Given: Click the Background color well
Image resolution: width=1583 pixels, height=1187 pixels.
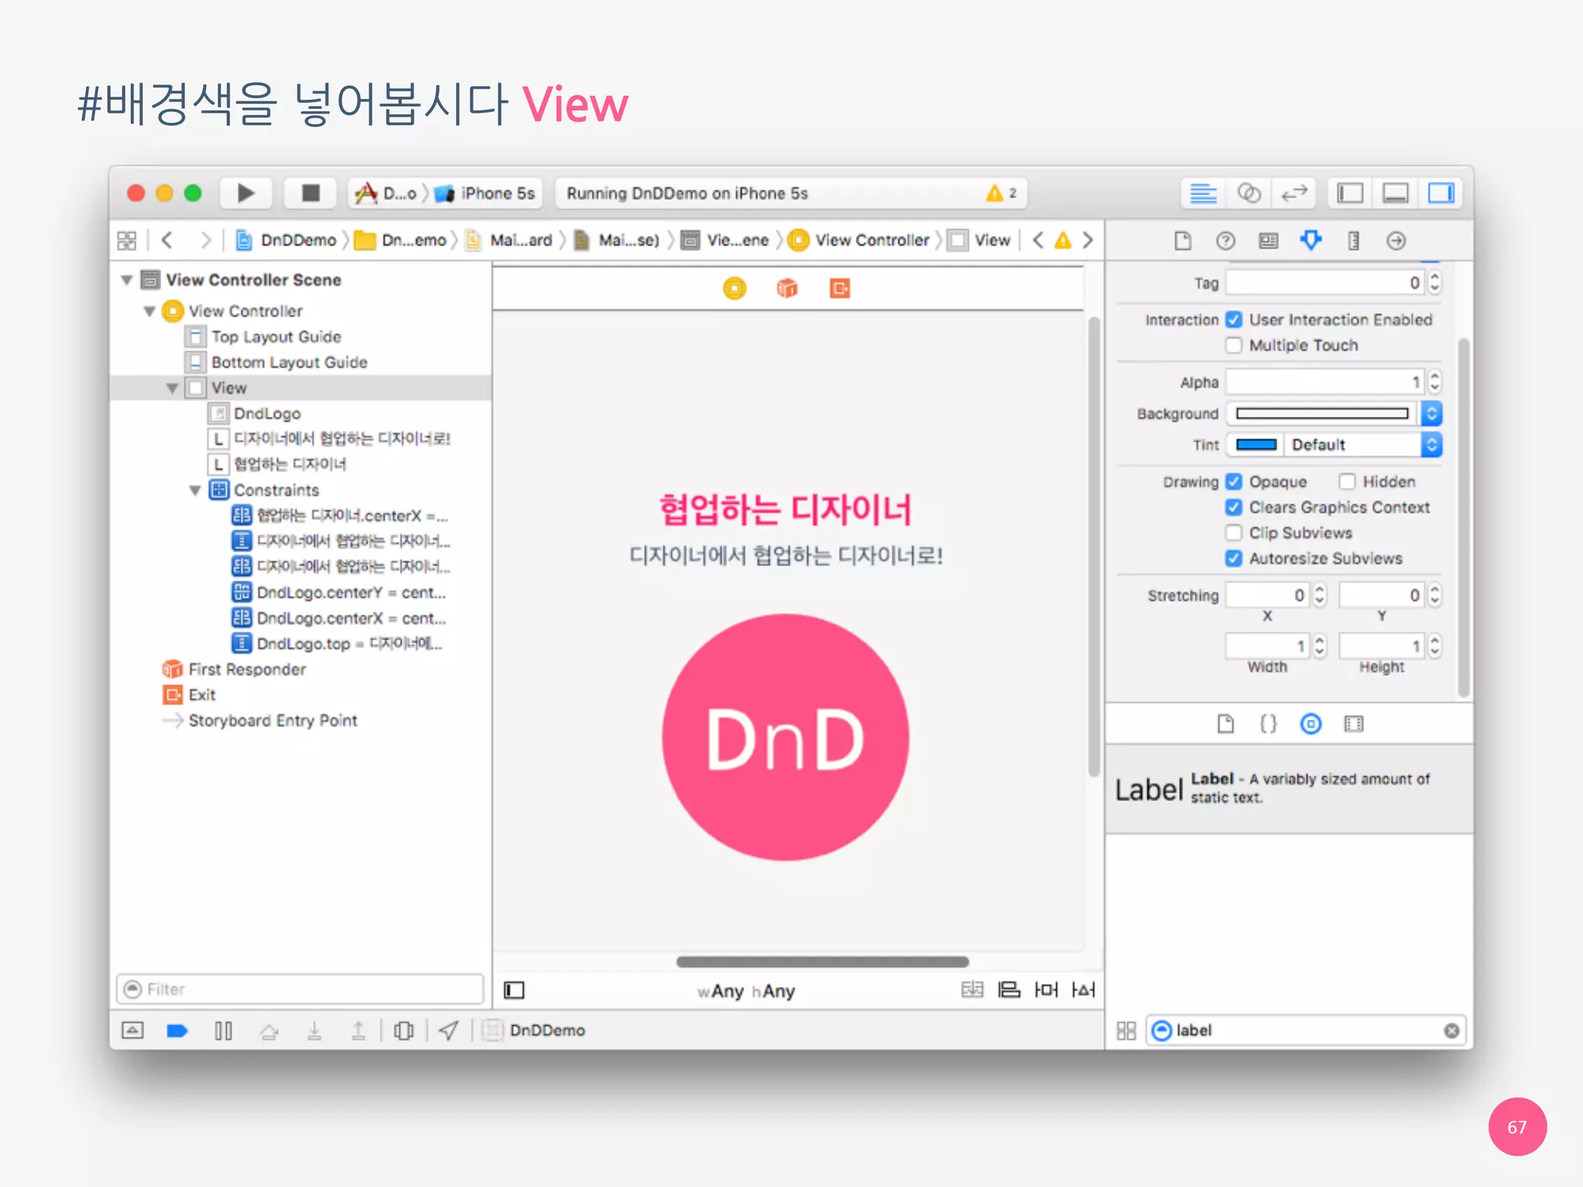Looking at the screenshot, I should [x=1323, y=414].
